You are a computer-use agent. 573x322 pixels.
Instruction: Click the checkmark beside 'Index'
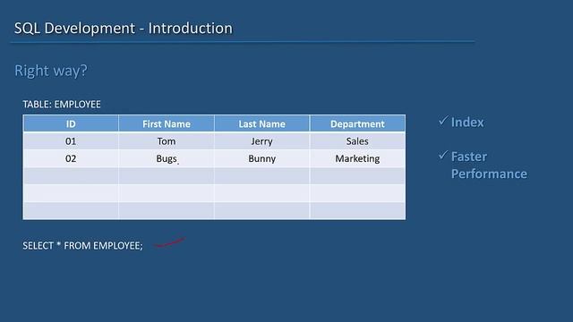click(x=443, y=120)
